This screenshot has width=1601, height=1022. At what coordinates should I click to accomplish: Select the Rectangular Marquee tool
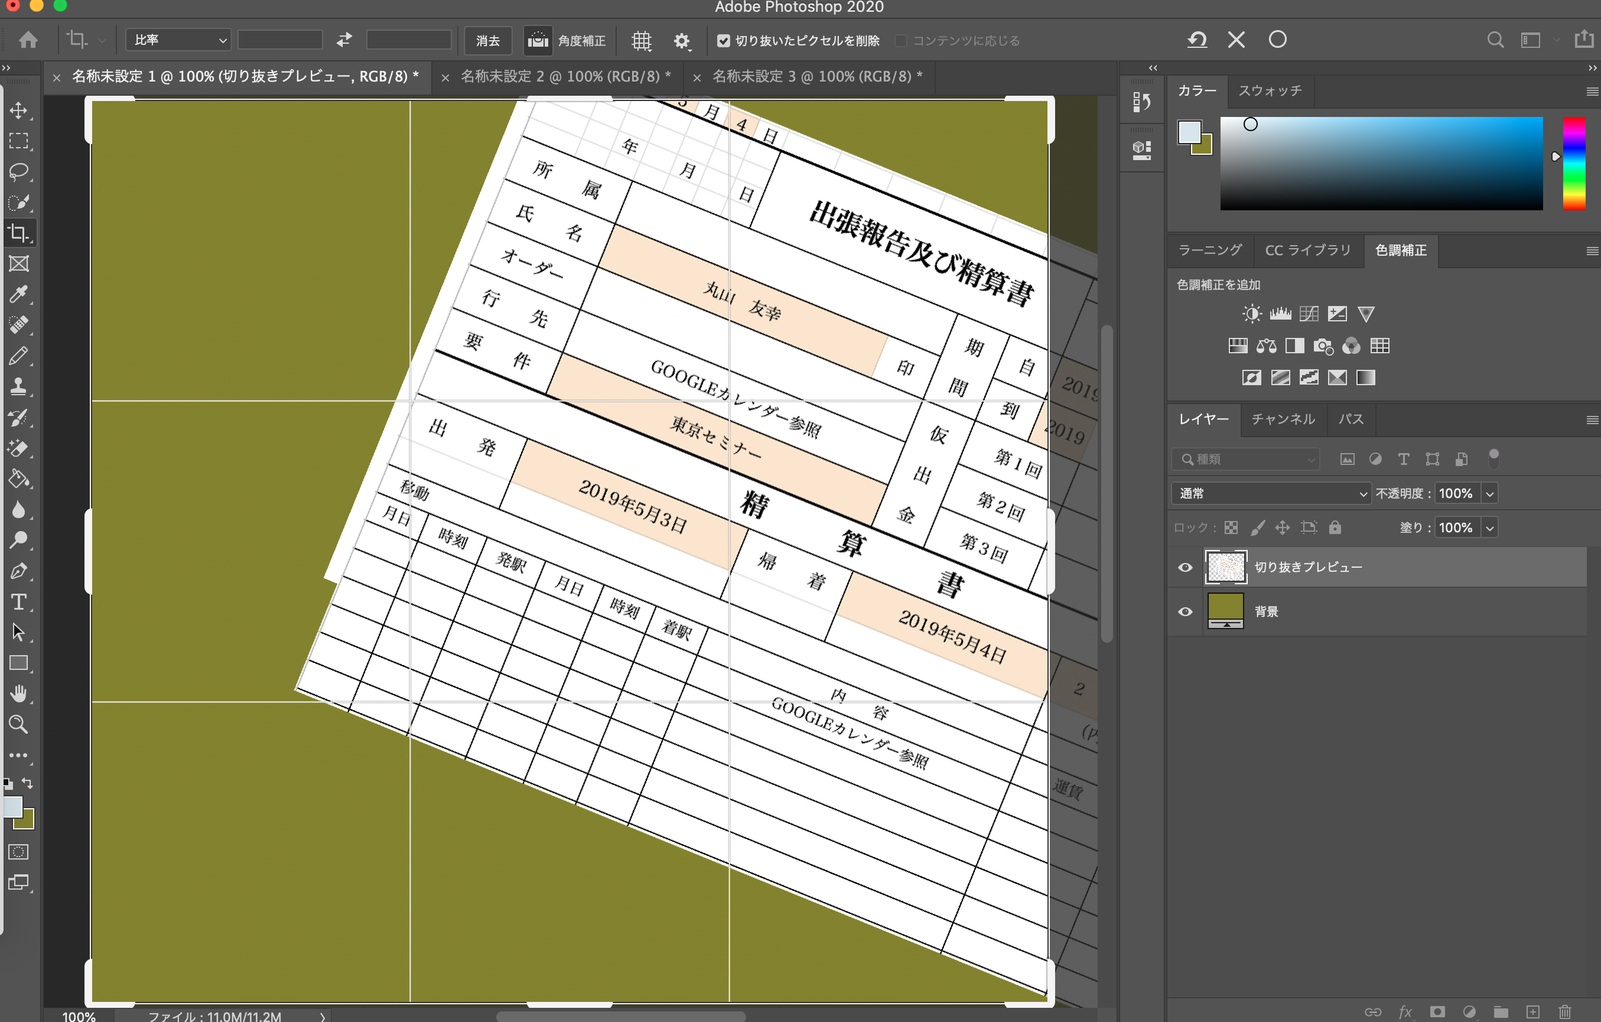pyautogui.click(x=19, y=141)
